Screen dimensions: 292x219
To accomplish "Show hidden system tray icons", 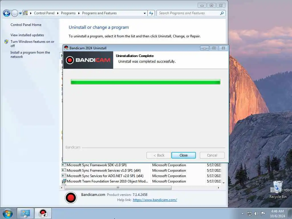I will click(x=242, y=214).
